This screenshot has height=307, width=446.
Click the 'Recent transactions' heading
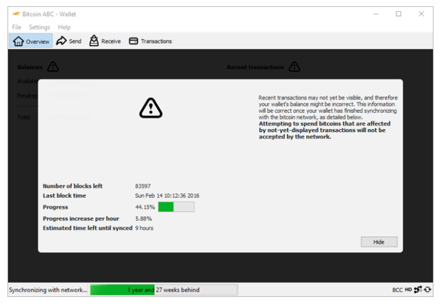256,67
